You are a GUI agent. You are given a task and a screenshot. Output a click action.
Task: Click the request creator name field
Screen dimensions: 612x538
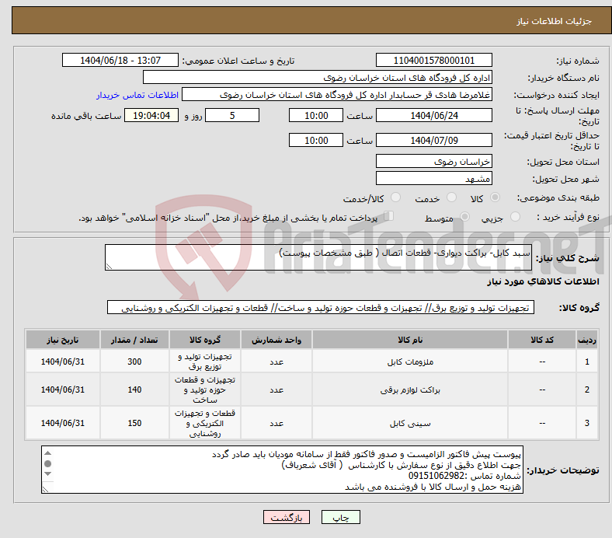pyautogui.click(x=337, y=95)
